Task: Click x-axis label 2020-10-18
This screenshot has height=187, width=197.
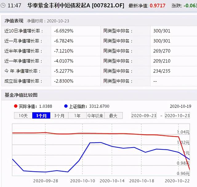Action: click(x=142, y=181)
